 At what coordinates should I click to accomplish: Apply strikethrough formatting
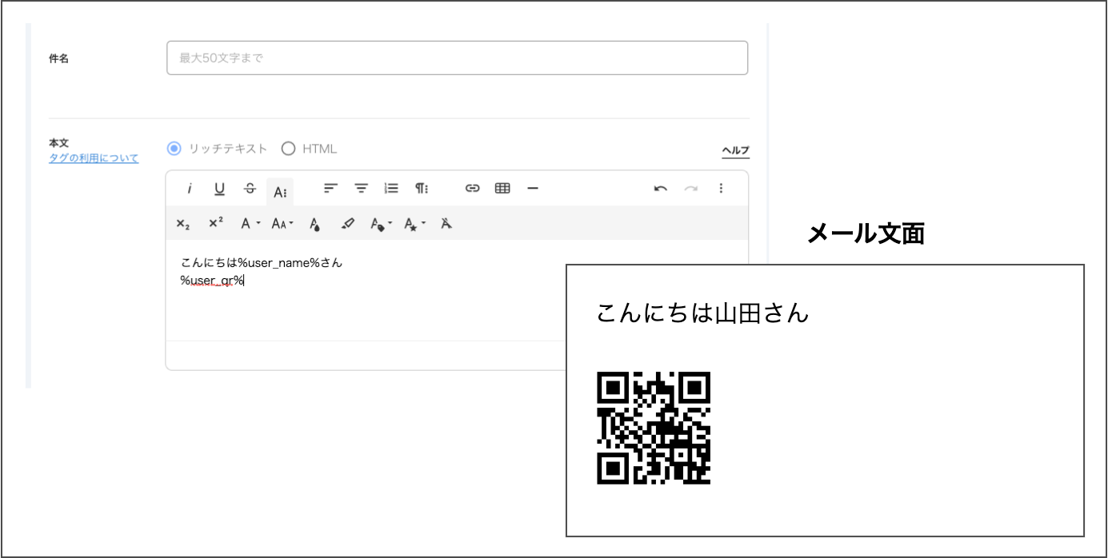coord(250,189)
